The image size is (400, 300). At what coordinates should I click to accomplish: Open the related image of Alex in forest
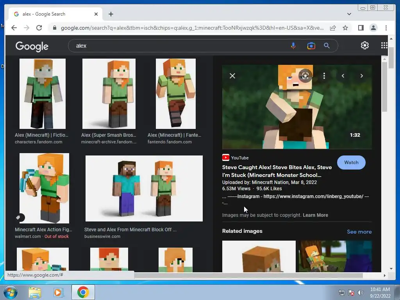point(336,256)
